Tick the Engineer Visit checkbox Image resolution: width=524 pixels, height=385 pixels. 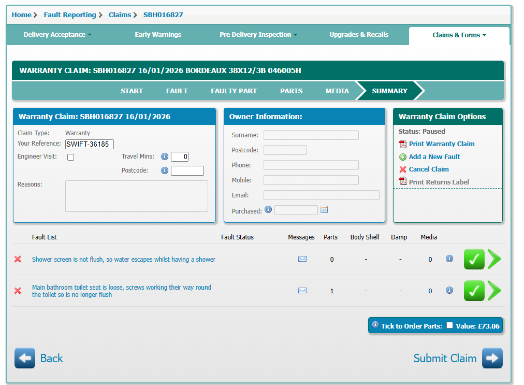click(x=70, y=157)
